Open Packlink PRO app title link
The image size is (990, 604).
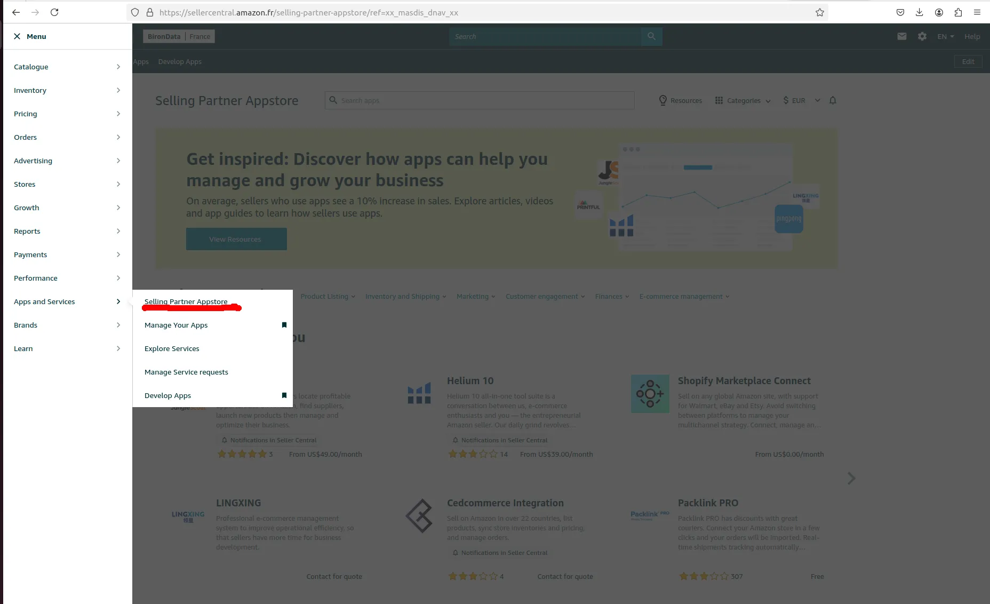[708, 503]
